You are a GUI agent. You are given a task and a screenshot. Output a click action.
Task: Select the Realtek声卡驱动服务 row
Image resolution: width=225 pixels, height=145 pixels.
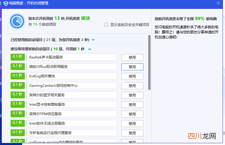(71, 57)
